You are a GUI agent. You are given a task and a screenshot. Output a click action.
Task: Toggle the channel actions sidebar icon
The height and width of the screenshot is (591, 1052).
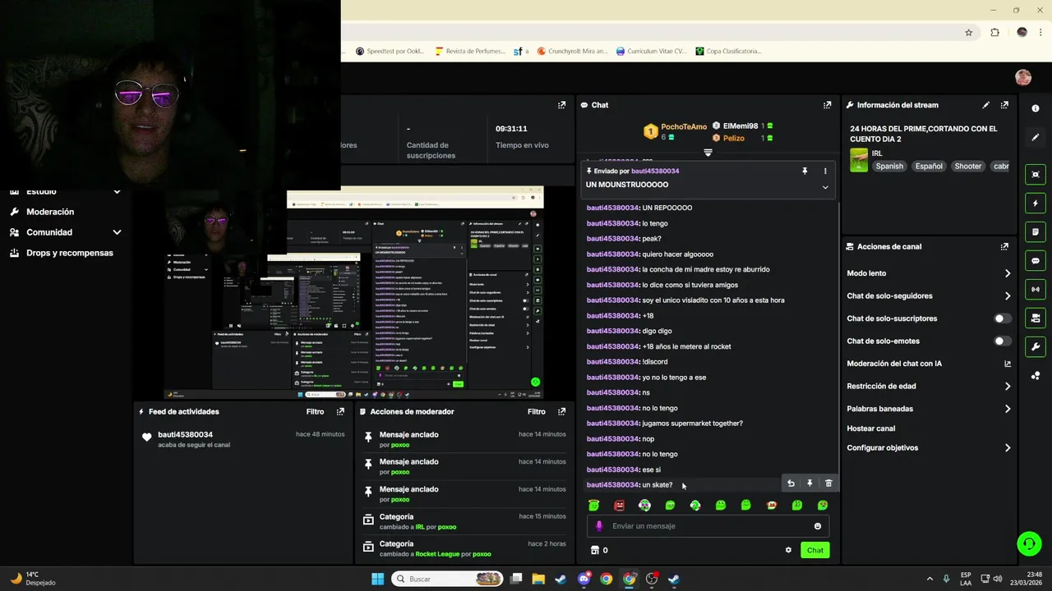coord(1036,318)
